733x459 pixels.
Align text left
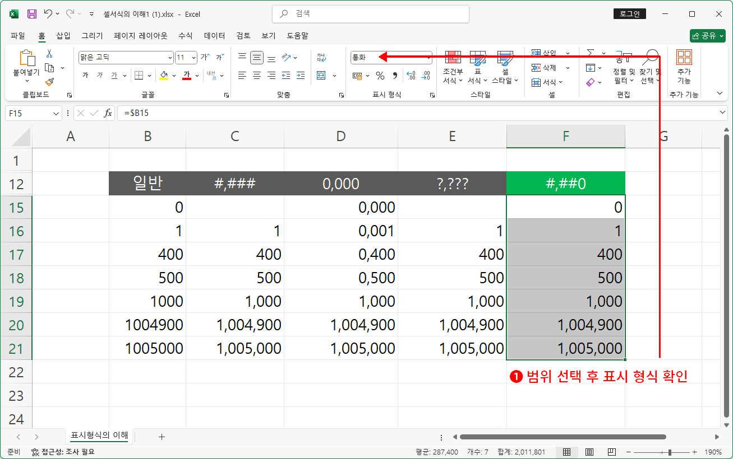coord(242,75)
